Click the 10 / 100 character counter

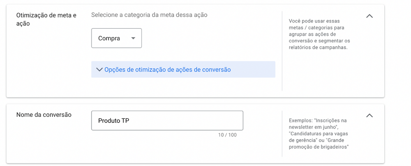(227, 135)
